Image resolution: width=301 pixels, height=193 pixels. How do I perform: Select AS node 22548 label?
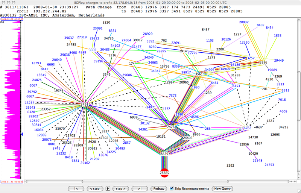point(257,161)
